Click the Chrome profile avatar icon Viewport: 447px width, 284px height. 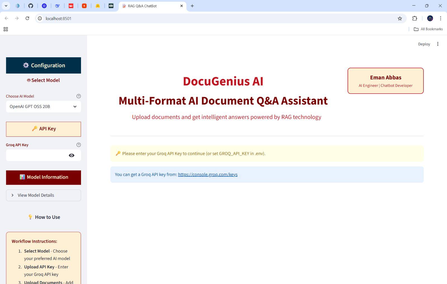(x=430, y=18)
